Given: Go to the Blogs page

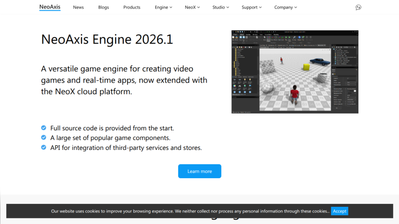Looking at the screenshot, I should pos(104,7).
